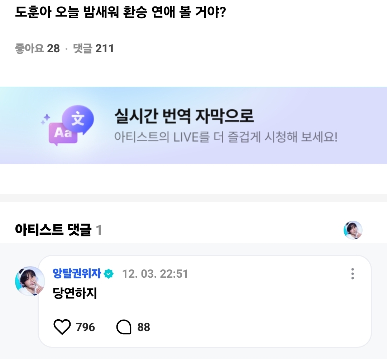Viewport: 387px width, 359px height.
Task: Click the 796 like count number
Action: (85, 327)
